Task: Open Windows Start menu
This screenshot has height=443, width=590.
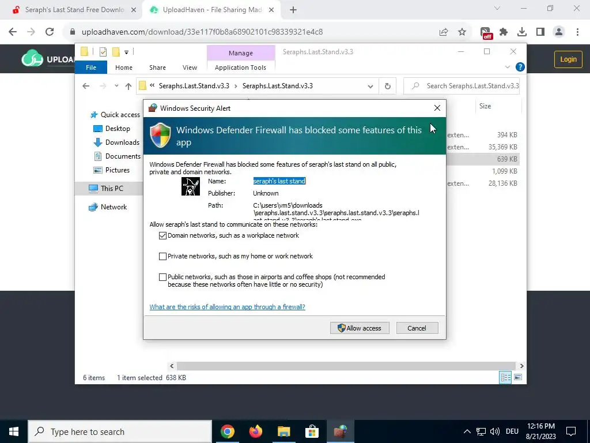Action: pyautogui.click(x=14, y=431)
